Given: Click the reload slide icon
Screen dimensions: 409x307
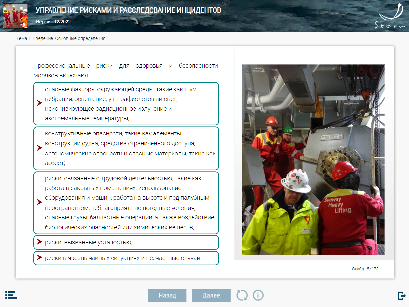Looking at the screenshot, I should tap(242, 295).
